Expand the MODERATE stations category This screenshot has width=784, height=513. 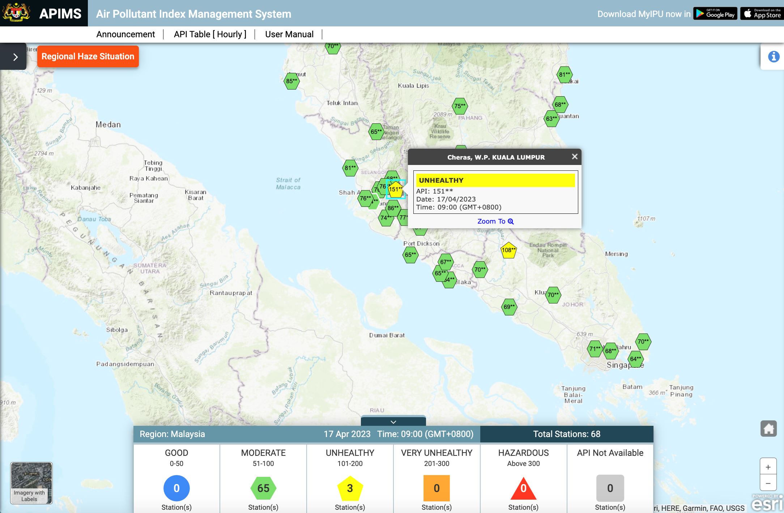tap(263, 488)
